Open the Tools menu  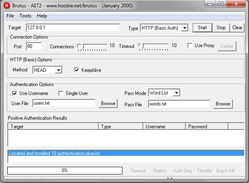tap(25, 16)
